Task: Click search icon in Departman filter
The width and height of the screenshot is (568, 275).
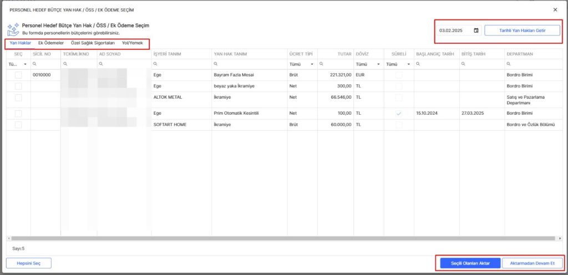Action: [509, 64]
